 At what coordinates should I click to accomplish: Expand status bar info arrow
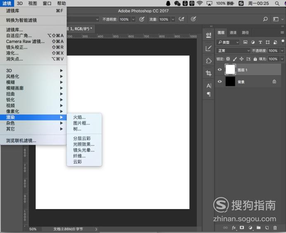pyautogui.click(x=96, y=229)
